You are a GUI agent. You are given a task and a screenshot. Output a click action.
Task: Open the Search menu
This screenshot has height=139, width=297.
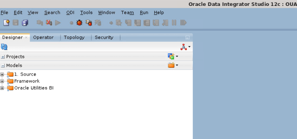[52, 13]
